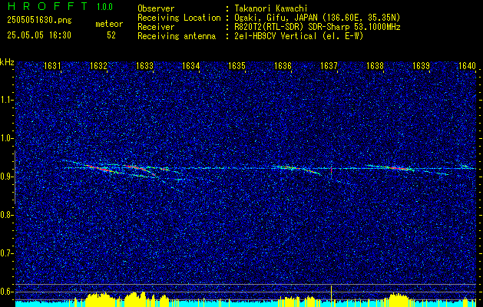
Task: Click the Receiving Location text Ogaki, Gifu, JAPAN
Action: [x=276, y=18]
